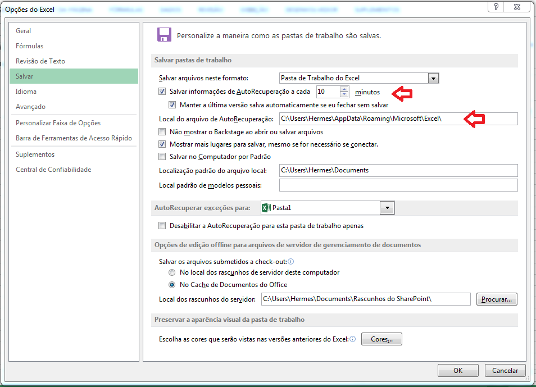
Task: Confirm the dialog with OK
Action: point(458,371)
